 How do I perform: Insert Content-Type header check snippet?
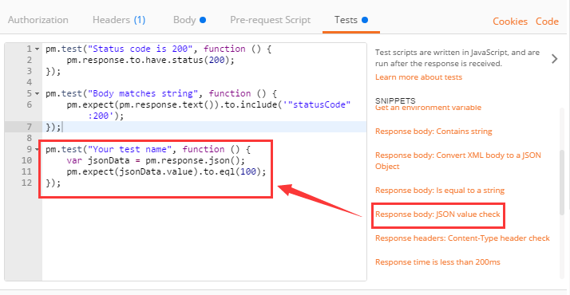point(462,238)
